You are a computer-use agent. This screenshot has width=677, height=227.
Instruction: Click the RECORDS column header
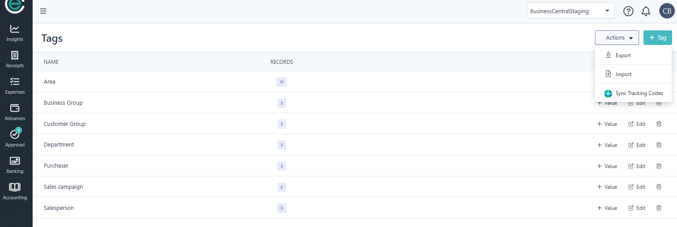(282, 62)
